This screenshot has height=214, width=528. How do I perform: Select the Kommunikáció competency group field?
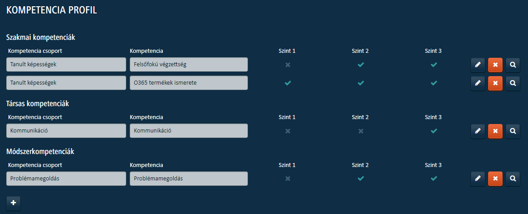[66, 131]
